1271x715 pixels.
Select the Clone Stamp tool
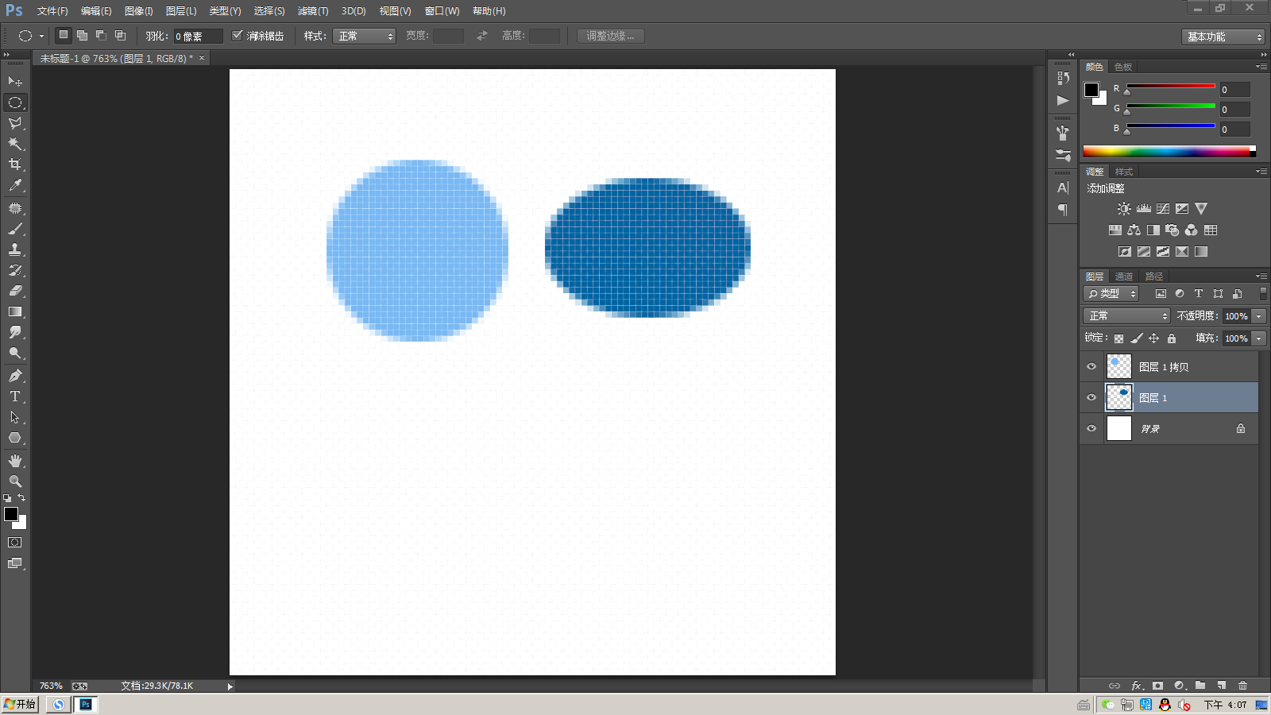tap(15, 249)
